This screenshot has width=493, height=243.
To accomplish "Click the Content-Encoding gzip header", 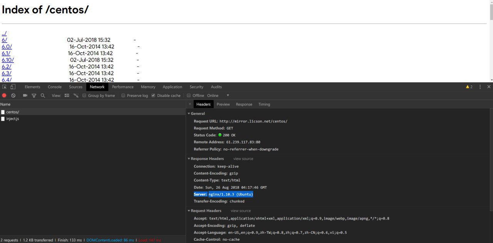I will tap(216, 173).
